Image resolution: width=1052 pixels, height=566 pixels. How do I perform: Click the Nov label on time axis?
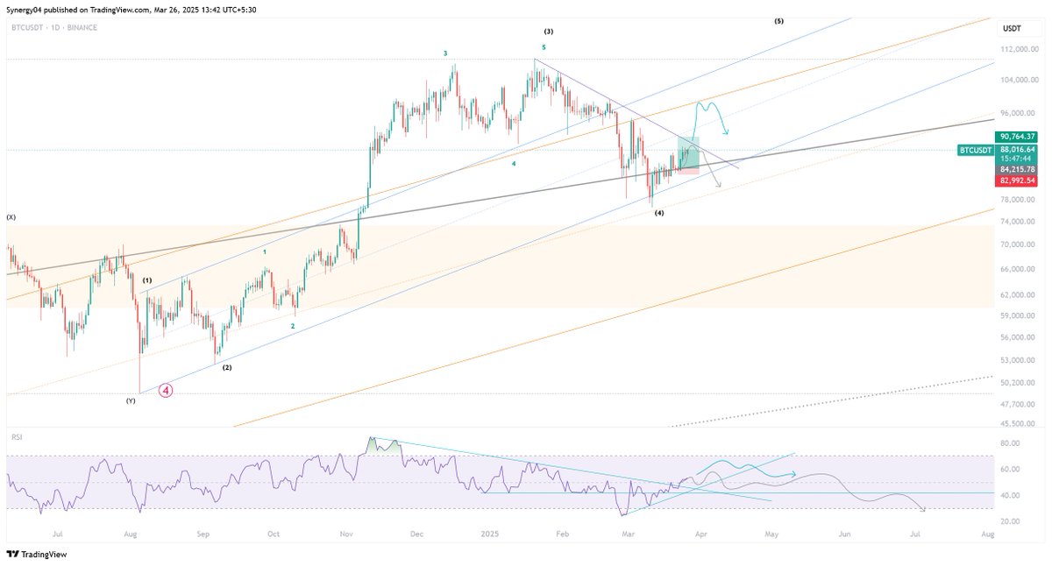[346, 533]
